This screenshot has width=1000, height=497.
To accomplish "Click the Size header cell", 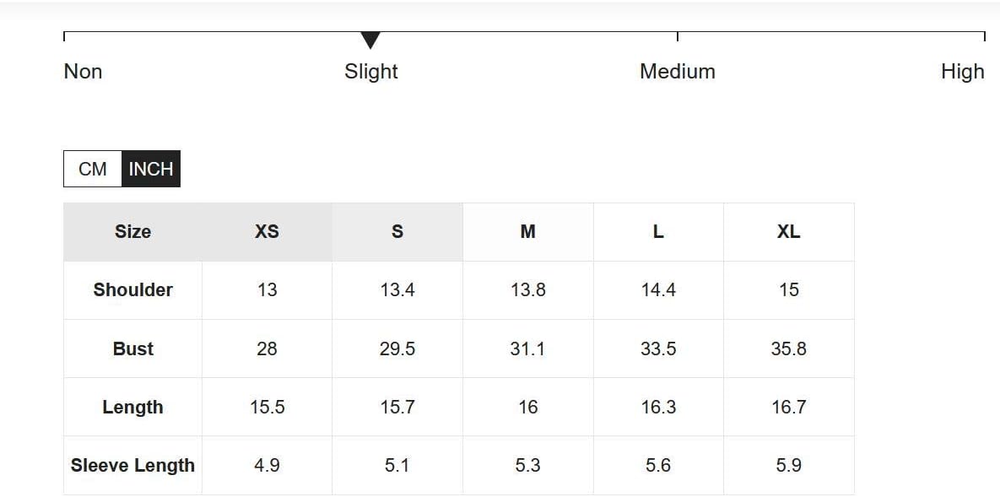I will point(132,231).
